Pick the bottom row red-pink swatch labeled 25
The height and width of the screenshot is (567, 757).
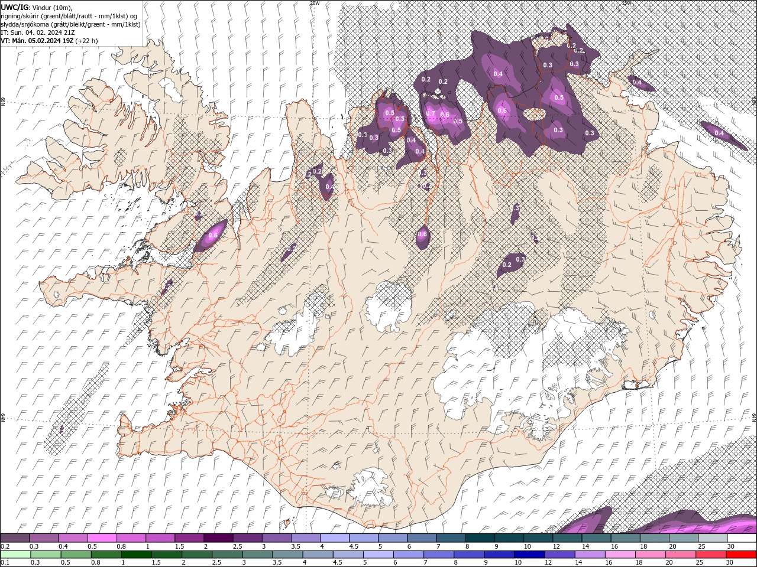point(710,554)
